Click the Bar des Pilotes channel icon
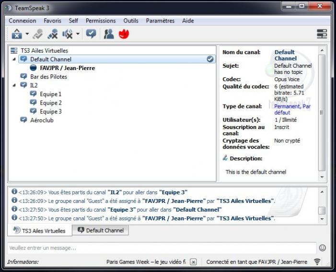 coord(23,76)
